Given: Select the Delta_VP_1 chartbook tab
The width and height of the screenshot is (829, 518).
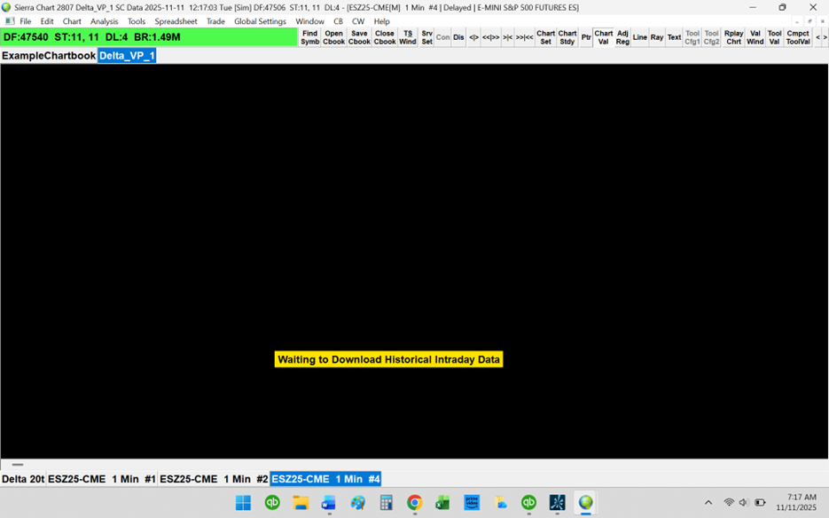Looking at the screenshot, I should point(127,56).
